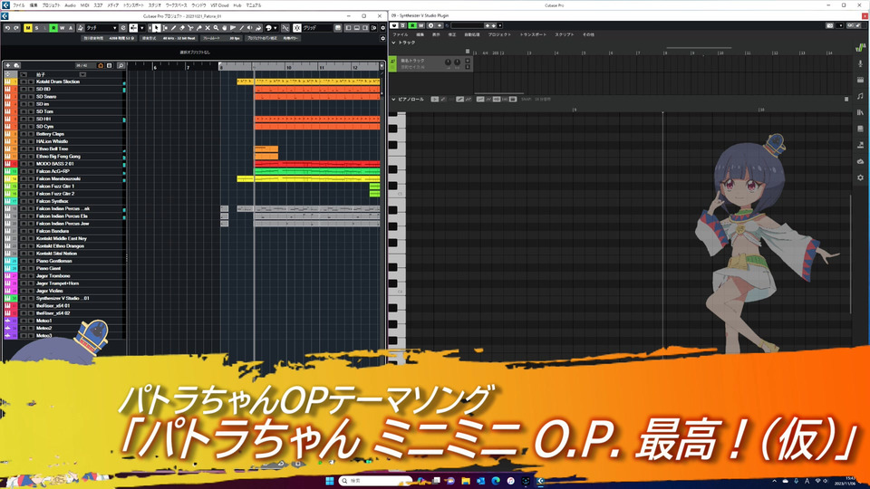Viewport: 870px width, 489px height.
Task: Open the settings gear in Synthesizer V sidebar
Action: [861, 177]
